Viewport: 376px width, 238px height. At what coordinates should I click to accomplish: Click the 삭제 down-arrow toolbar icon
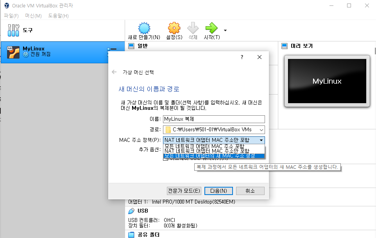pos(193,28)
